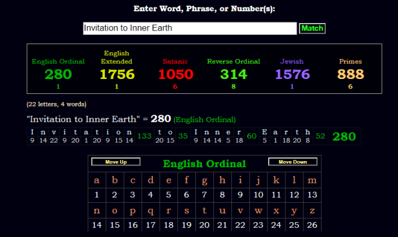This screenshot has height=237, width=398.
Task: Select the Jewish value 1576
Action: tap(292, 74)
